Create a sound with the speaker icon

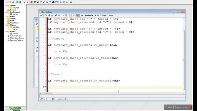[x=35, y=2]
